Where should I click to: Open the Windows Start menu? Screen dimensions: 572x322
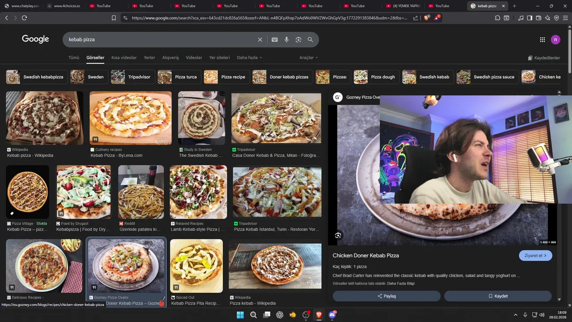[x=240, y=315]
